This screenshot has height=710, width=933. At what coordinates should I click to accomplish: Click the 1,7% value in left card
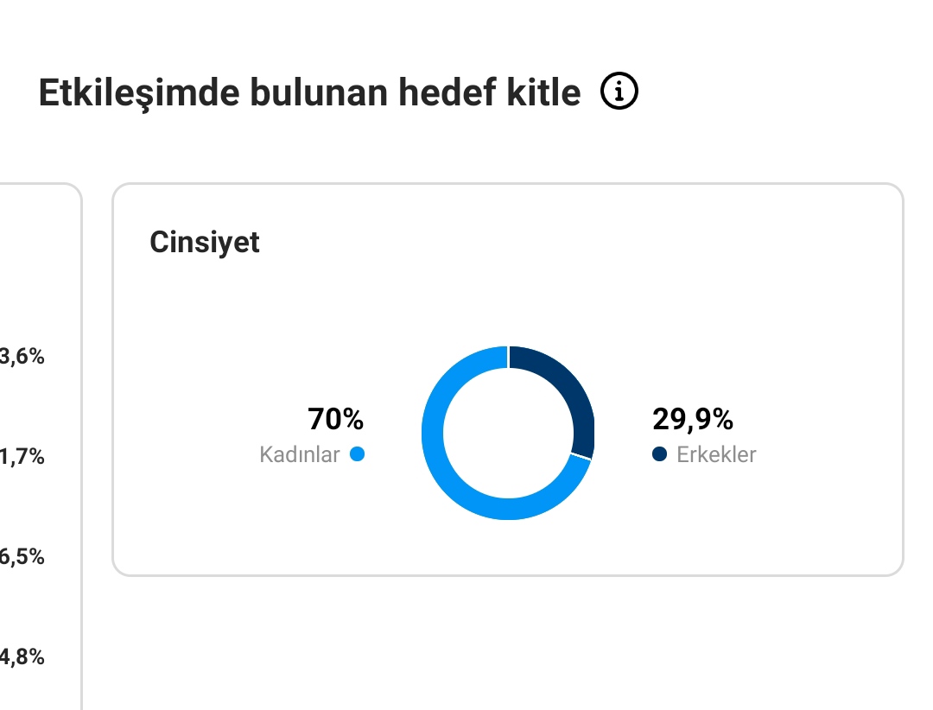click(22, 456)
